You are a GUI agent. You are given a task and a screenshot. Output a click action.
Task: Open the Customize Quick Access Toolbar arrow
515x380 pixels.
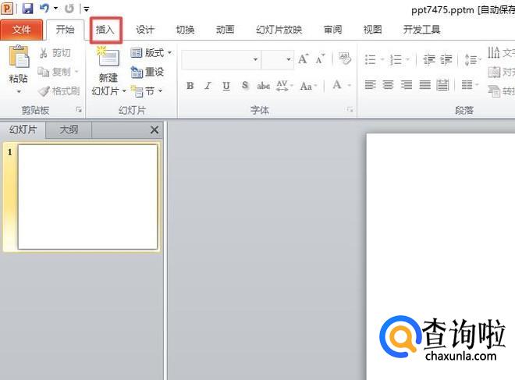[86, 9]
